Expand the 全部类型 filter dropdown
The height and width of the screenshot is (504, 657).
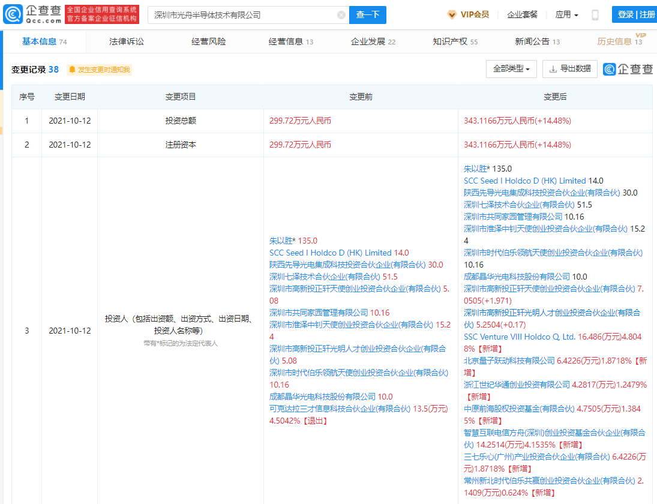(511, 69)
